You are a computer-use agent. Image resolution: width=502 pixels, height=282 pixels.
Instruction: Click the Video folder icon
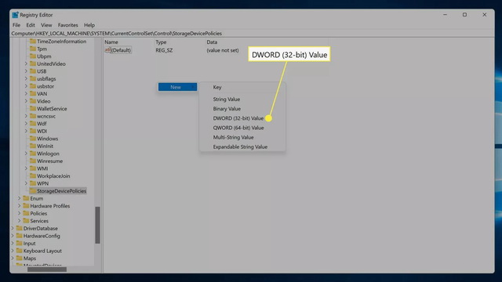click(33, 101)
